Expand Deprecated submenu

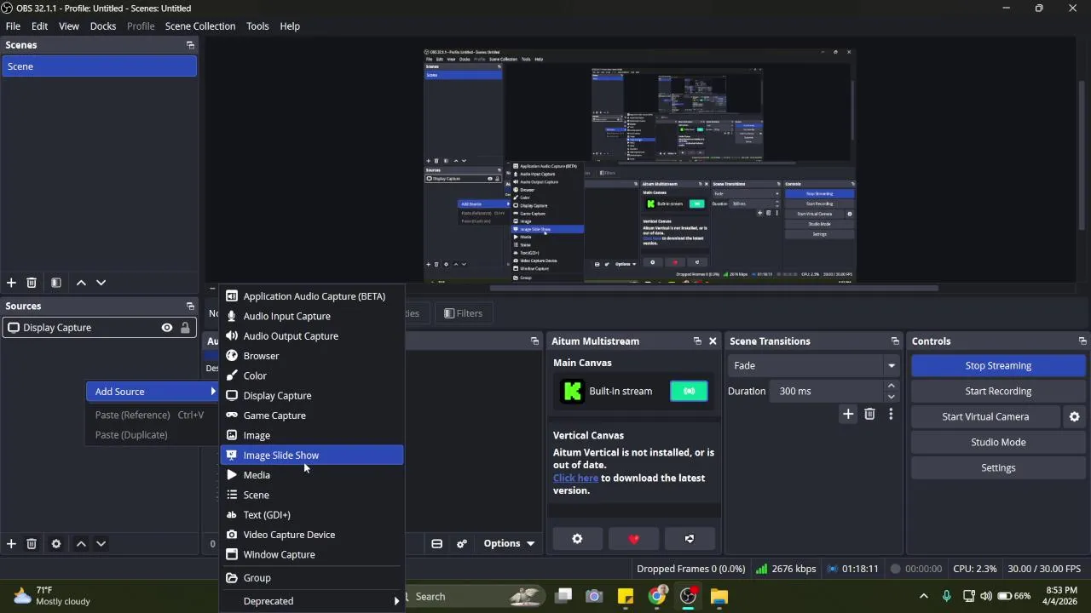(312, 601)
